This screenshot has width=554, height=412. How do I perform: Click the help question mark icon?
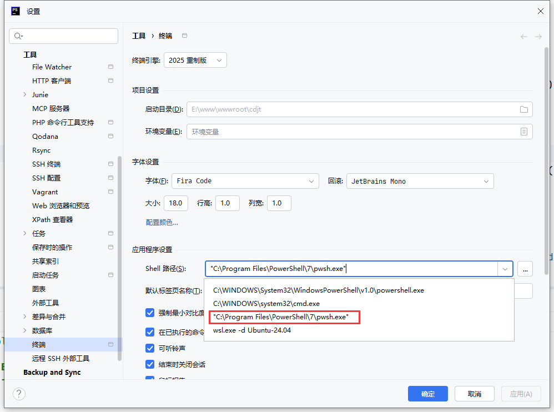(19, 394)
